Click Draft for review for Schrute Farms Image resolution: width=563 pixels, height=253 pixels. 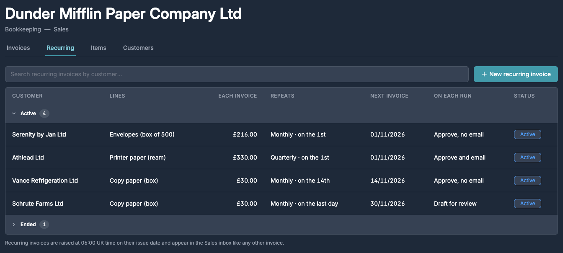tap(455, 204)
